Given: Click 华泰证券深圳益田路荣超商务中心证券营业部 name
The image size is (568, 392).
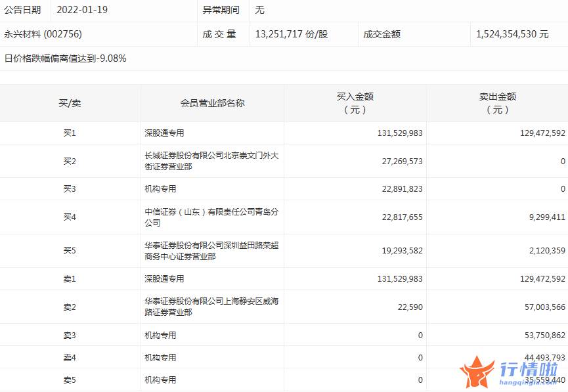Looking at the screenshot, I should [211, 251].
